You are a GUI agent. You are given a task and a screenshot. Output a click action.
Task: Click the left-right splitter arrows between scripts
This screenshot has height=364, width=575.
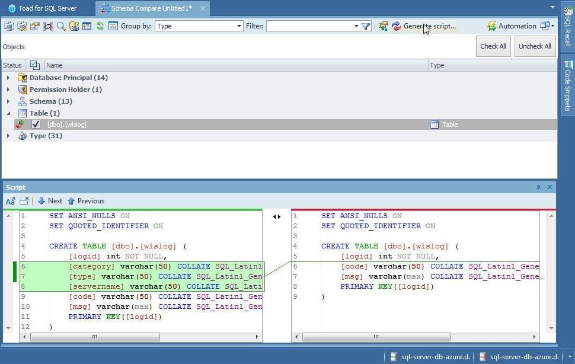[277, 216]
